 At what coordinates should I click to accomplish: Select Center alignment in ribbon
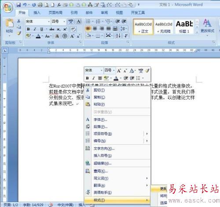(x=95, y=29)
